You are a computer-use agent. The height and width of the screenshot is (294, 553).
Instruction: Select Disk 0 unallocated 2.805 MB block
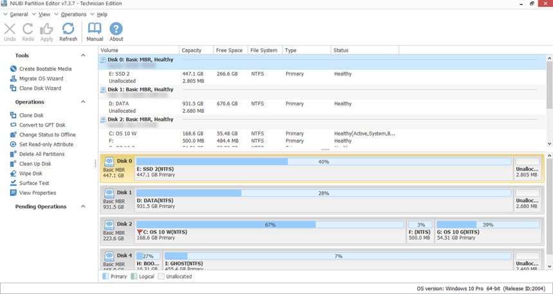[x=527, y=168]
